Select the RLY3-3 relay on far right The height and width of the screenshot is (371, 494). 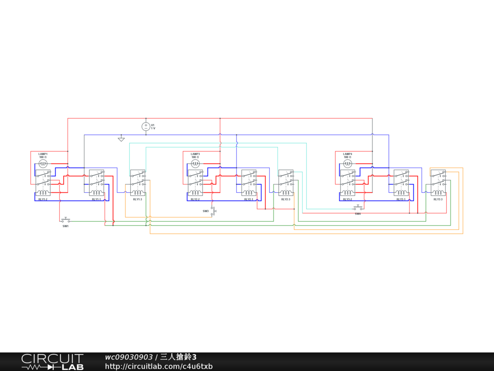[x=438, y=183]
